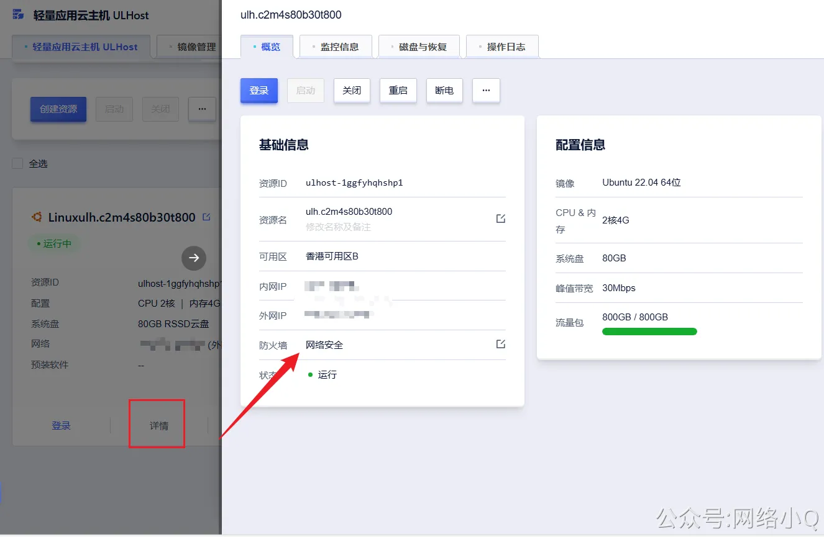The height and width of the screenshot is (537, 824).
Task: Click the 创建资源 create resource button
Action: 58,109
